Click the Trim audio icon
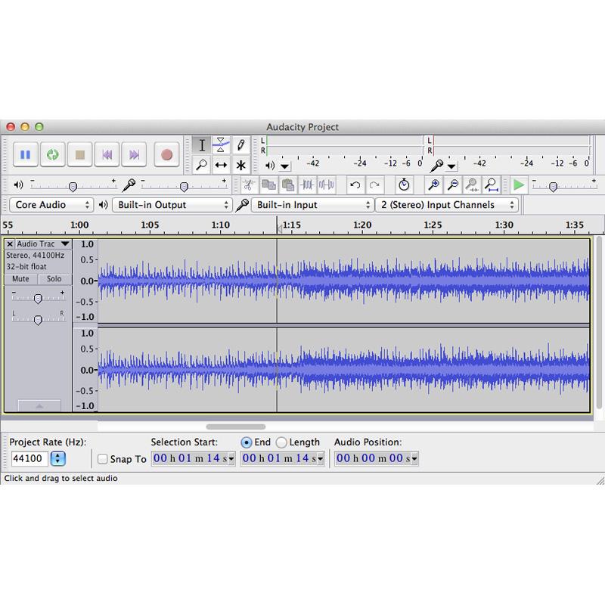 pos(308,185)
